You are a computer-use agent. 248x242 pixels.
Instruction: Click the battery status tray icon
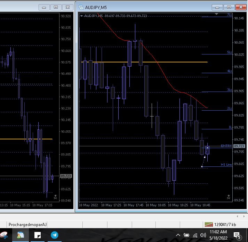point(187,235)
